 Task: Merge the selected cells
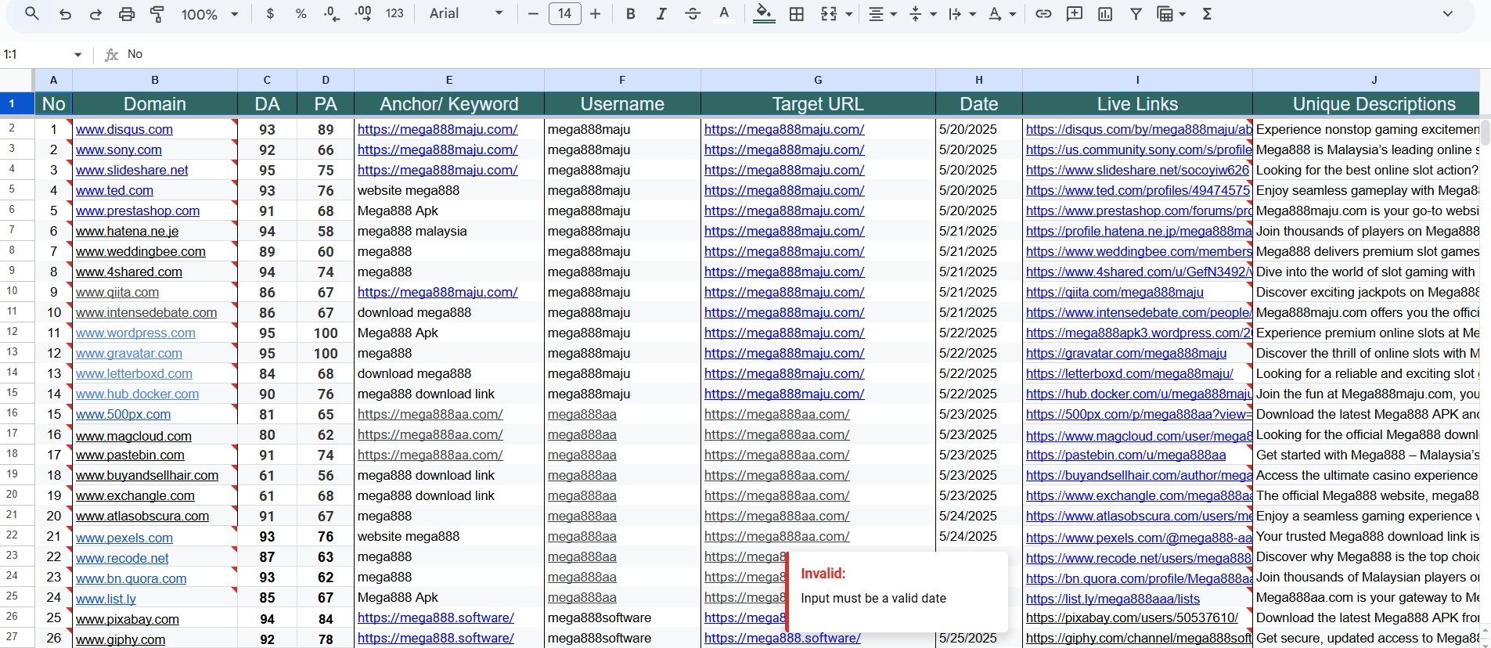(829, 14)
